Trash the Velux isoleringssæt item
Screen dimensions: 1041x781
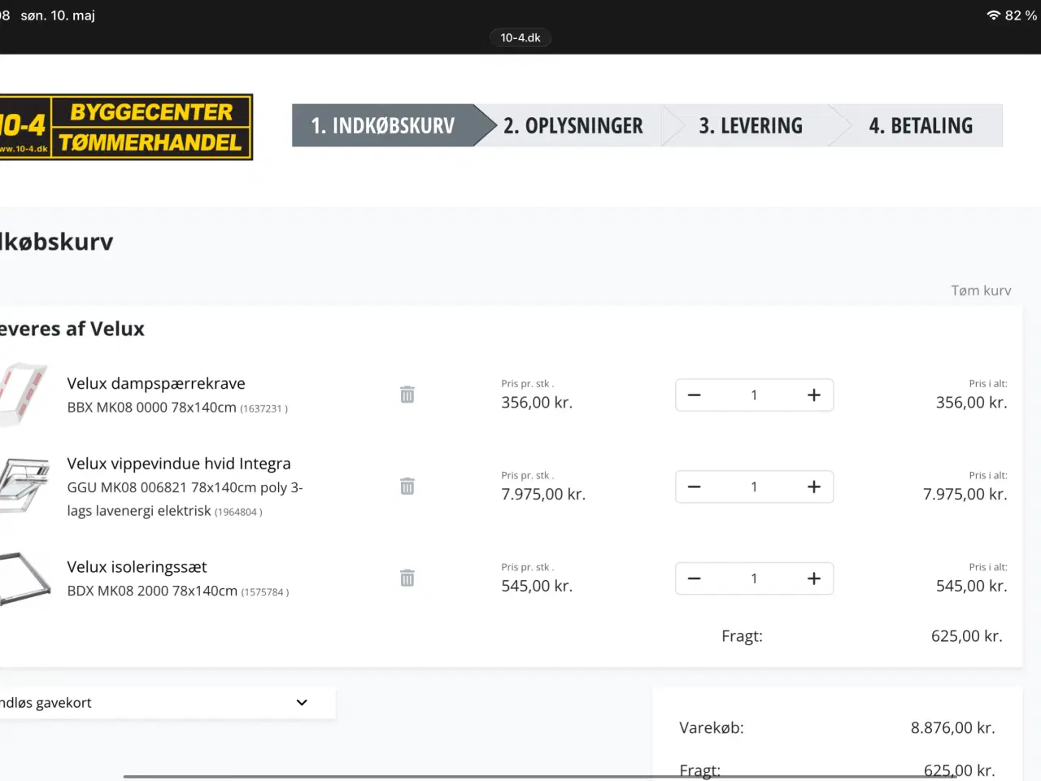pyautogui.click(x=407, y=578)
